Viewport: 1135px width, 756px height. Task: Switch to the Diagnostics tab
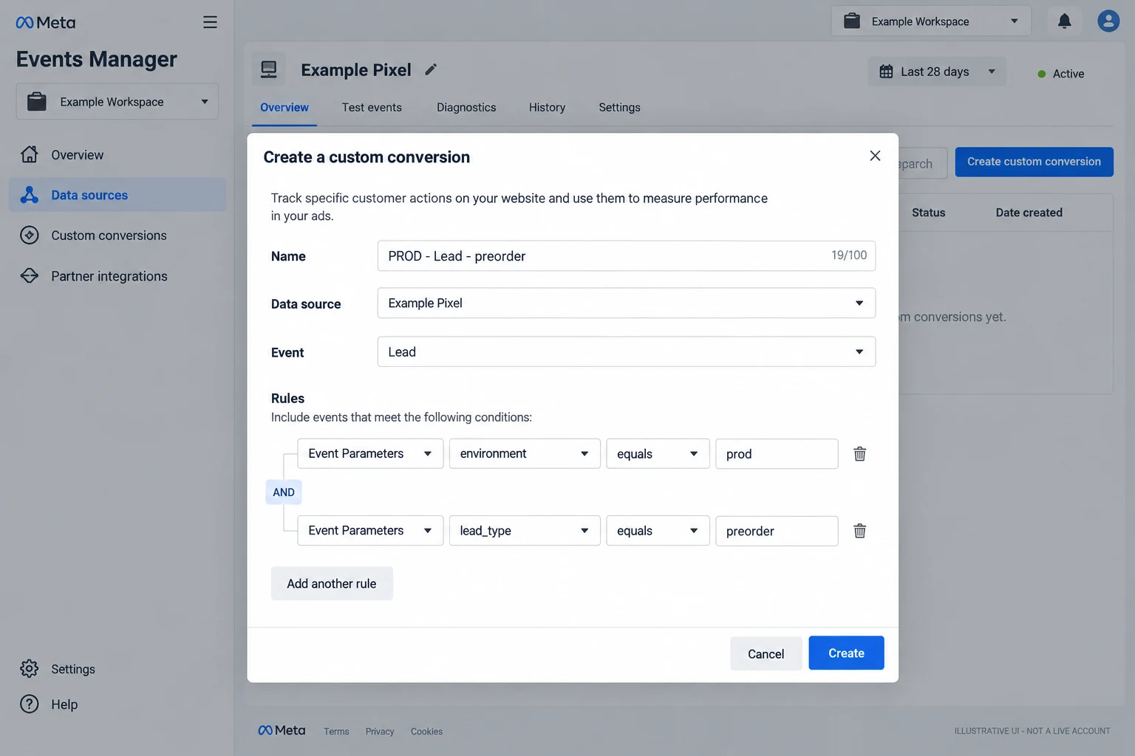pos(466,108)
